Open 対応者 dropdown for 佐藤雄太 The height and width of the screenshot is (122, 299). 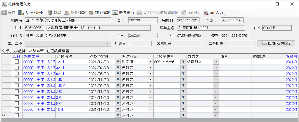coord(216,62)
